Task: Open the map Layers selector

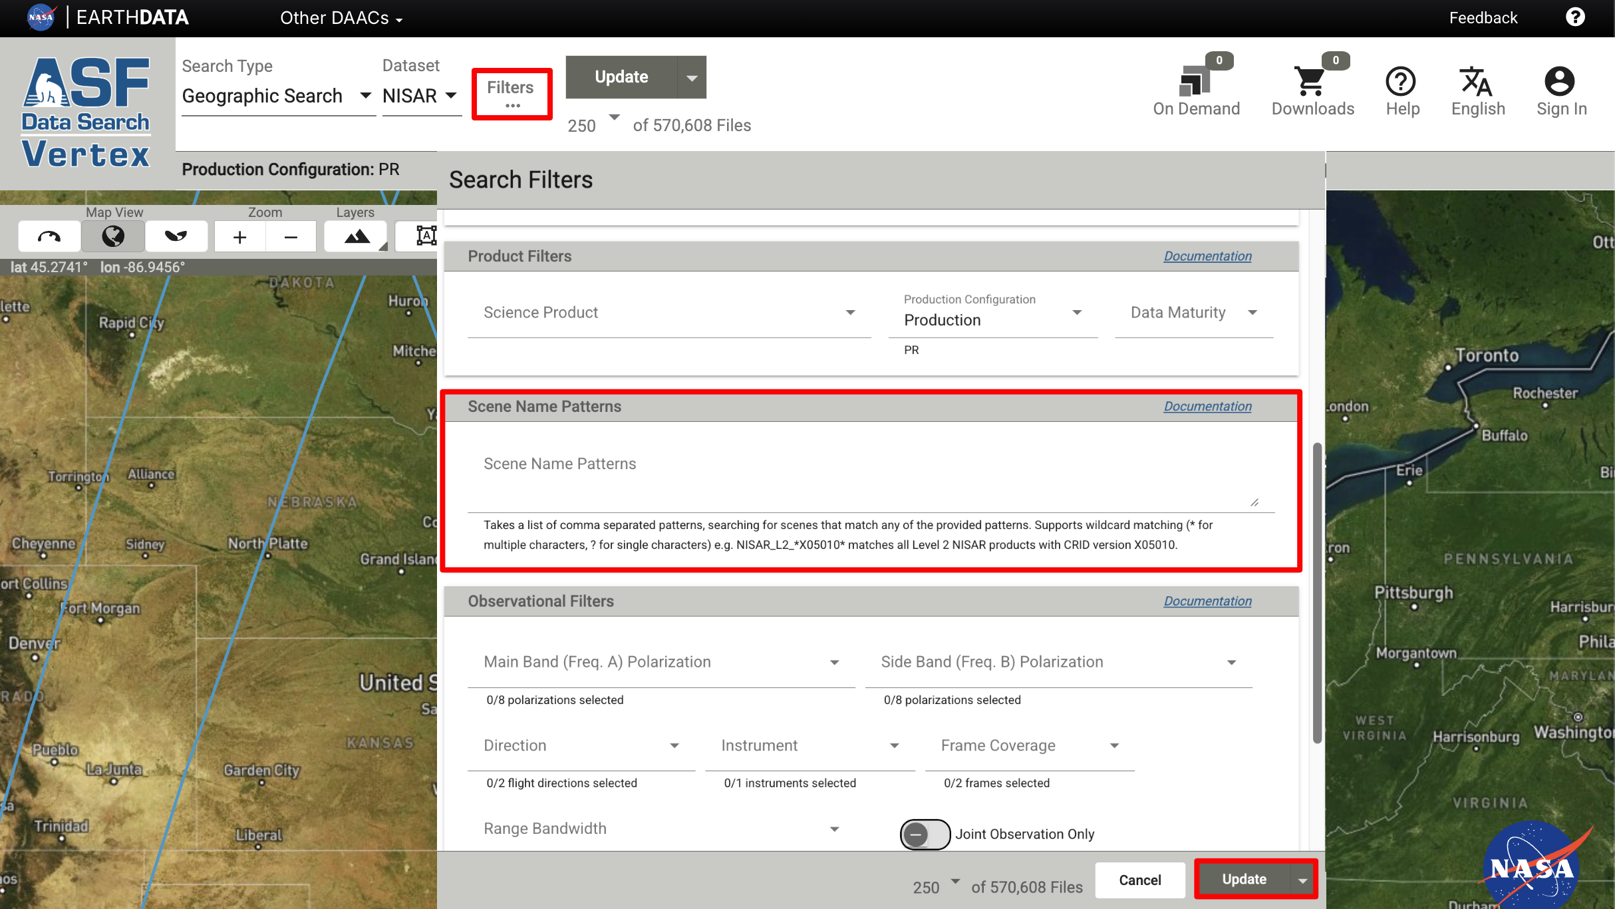Action: (x=357, y=236)
